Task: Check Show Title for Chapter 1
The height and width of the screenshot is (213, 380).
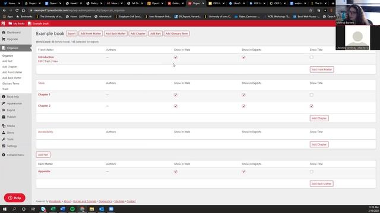Action: coord(311,95)
